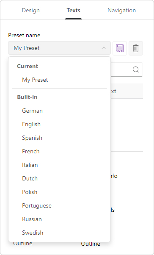Click the search magnifier icon
The height and width of the screenshot is (255, 154).
136,69
